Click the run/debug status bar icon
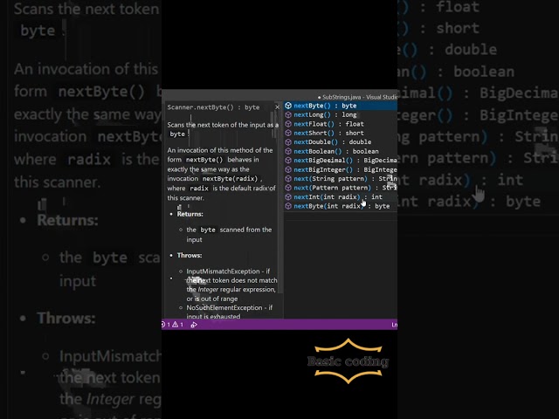 [194, 325]
